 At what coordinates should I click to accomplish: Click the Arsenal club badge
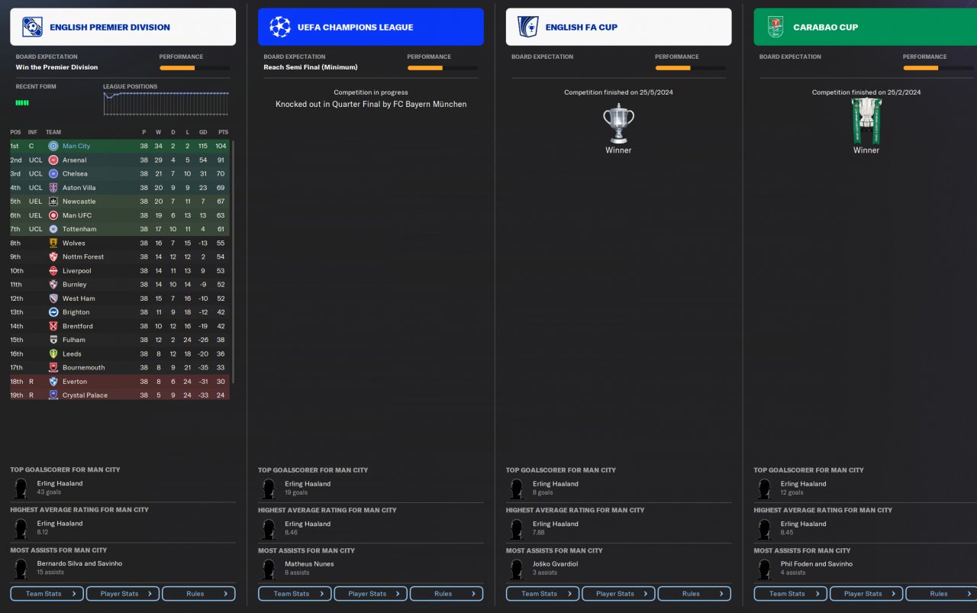pos(53,160)
